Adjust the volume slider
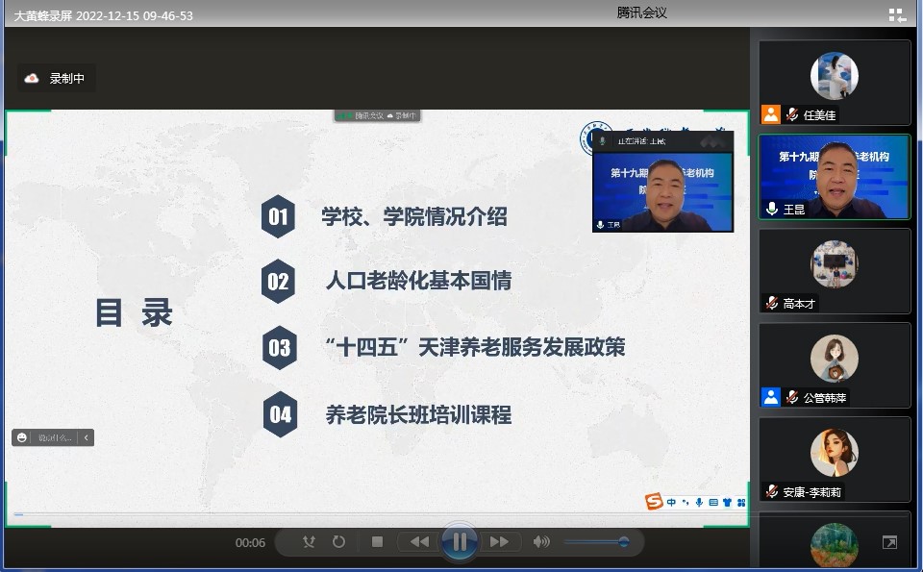This screenshot has height=572, width=923. (x=596, y=542)
